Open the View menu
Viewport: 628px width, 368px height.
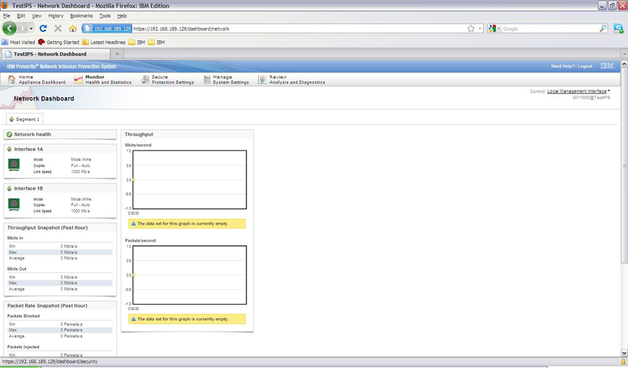pos(36,15)
